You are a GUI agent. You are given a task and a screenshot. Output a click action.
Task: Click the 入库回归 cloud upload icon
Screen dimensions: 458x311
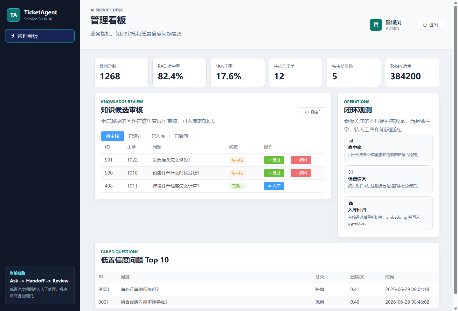coord(351,203)
